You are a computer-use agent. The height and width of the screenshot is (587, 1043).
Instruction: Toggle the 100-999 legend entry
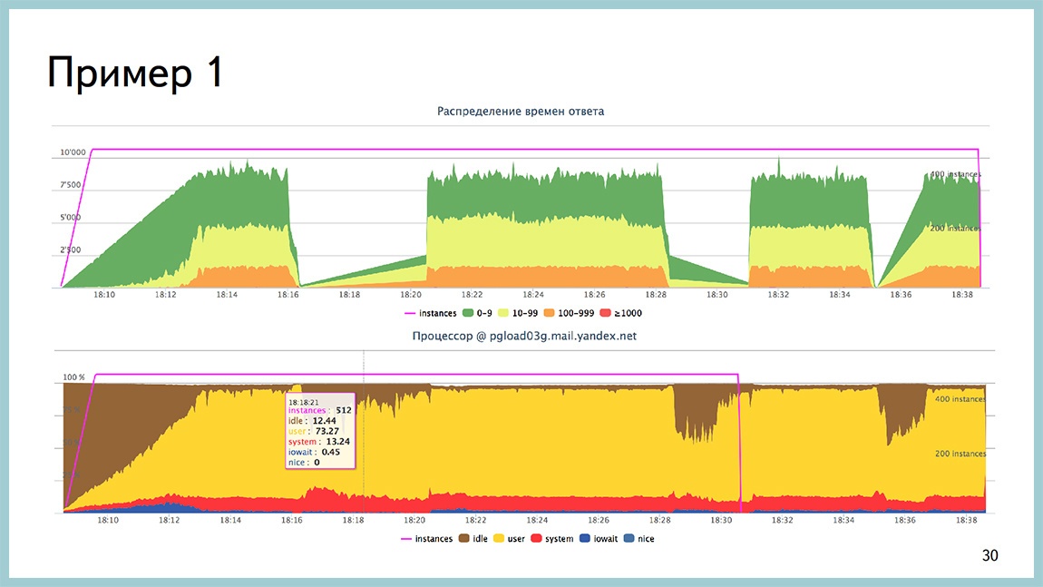[x=569, y=313]
